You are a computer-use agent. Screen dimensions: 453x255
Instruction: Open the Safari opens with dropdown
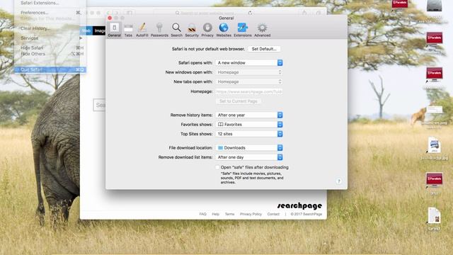pos(249,63)
